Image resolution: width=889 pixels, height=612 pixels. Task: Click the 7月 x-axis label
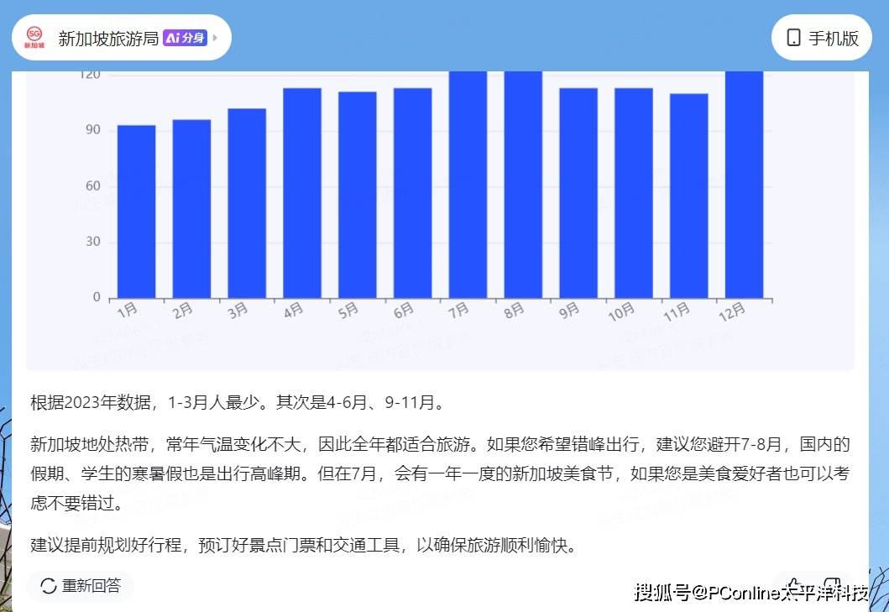coord(458,311)
